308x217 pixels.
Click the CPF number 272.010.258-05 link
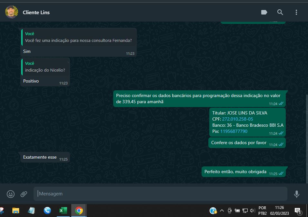coord(237,119)
